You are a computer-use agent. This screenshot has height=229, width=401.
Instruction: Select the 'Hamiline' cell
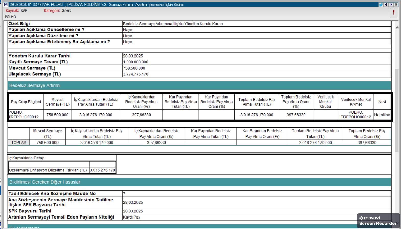[382, 115]
